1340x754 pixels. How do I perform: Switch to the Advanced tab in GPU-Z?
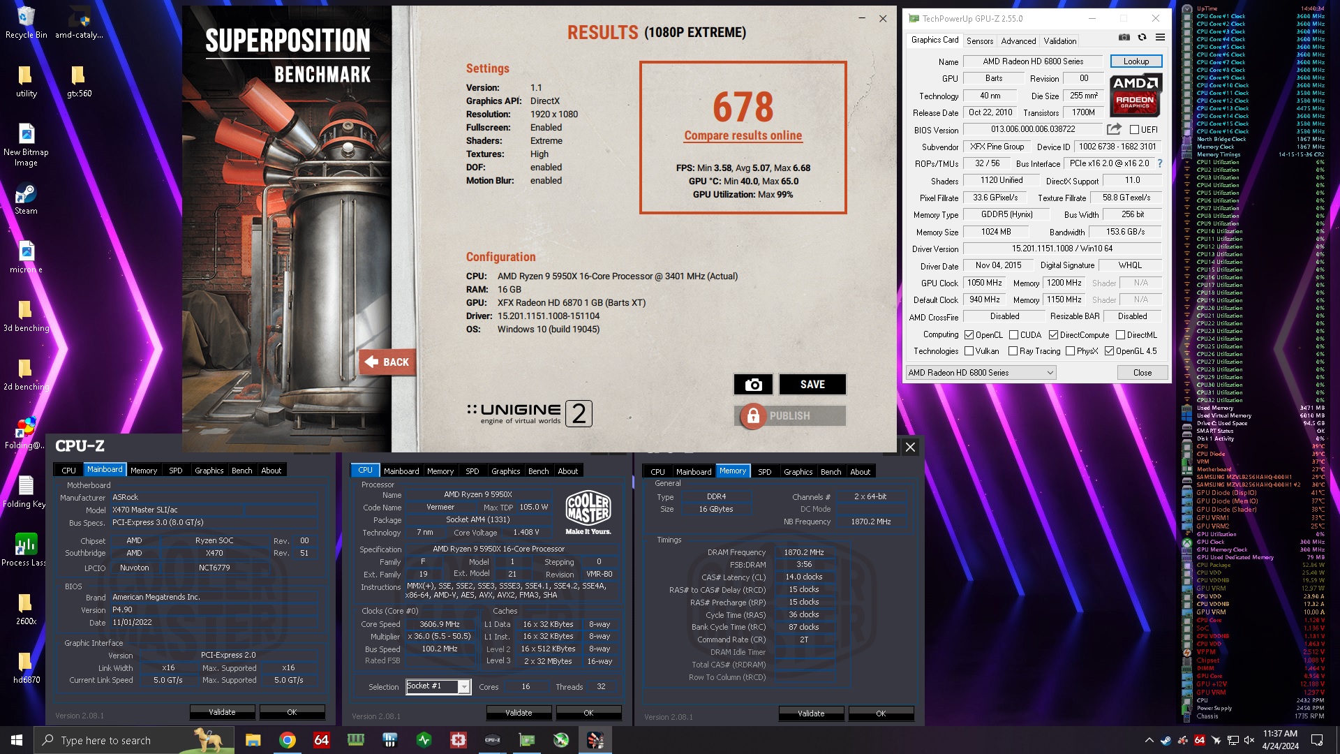1018,41
